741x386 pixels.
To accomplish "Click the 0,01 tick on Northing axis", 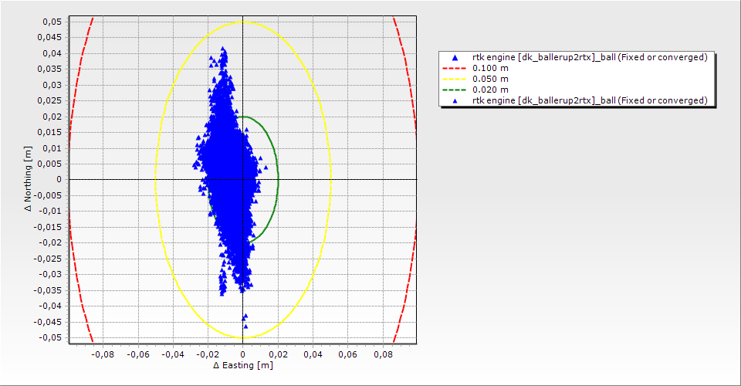I will 52,148.
